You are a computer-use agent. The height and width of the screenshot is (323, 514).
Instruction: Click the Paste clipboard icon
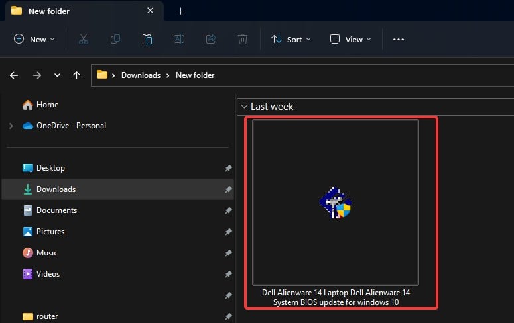(147, 39)
